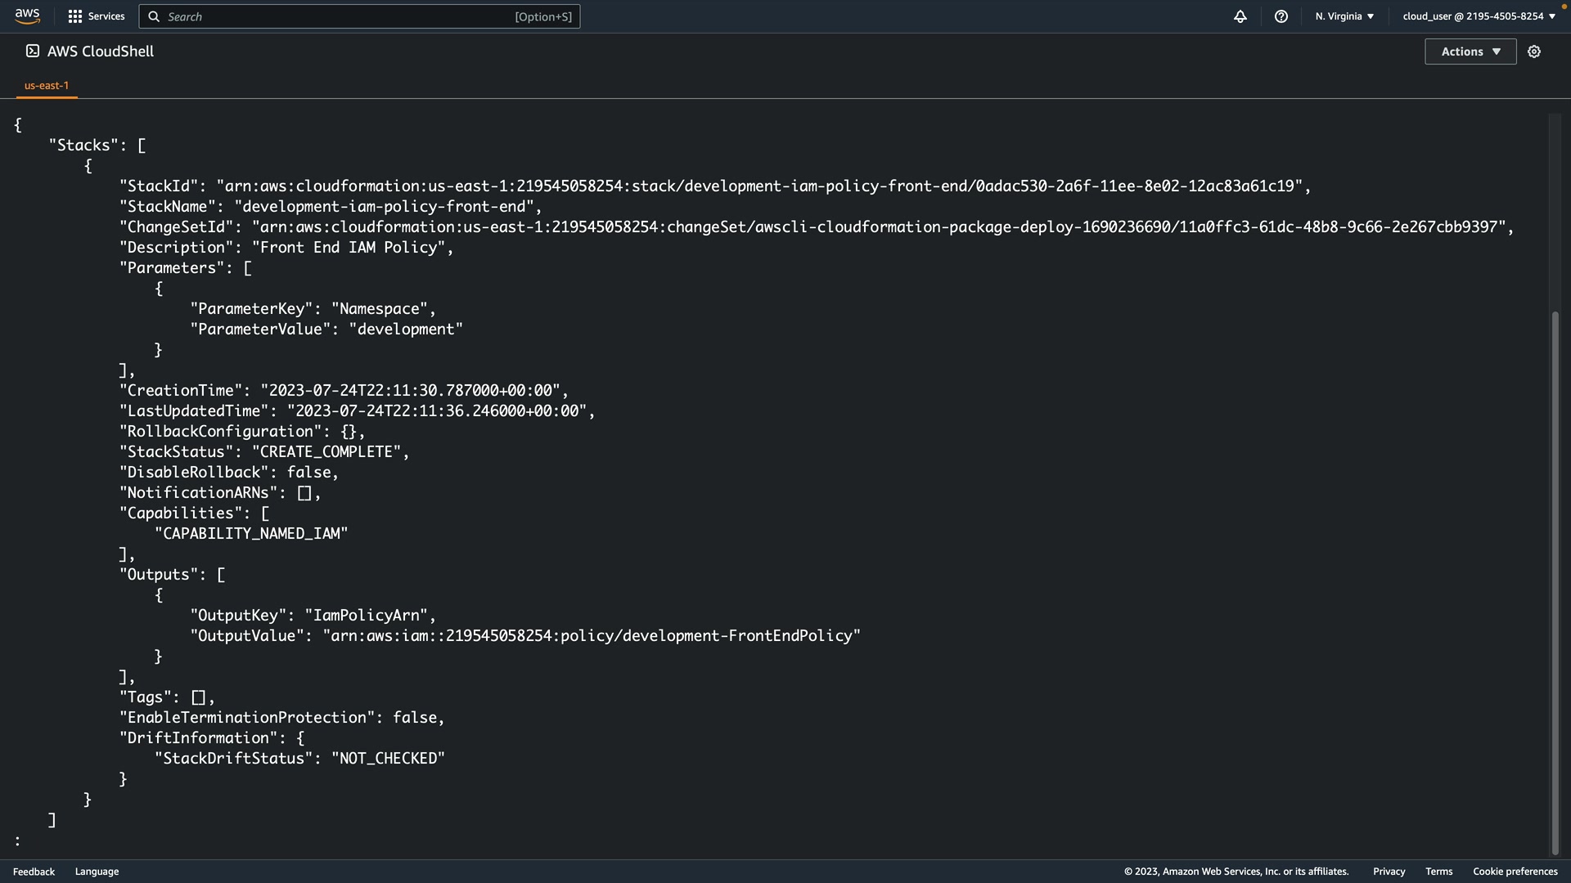Viewport: 1571px width, 883px height.
Task: Expand the Actions dropdown menu
Action: click(x=1470, y=52)
